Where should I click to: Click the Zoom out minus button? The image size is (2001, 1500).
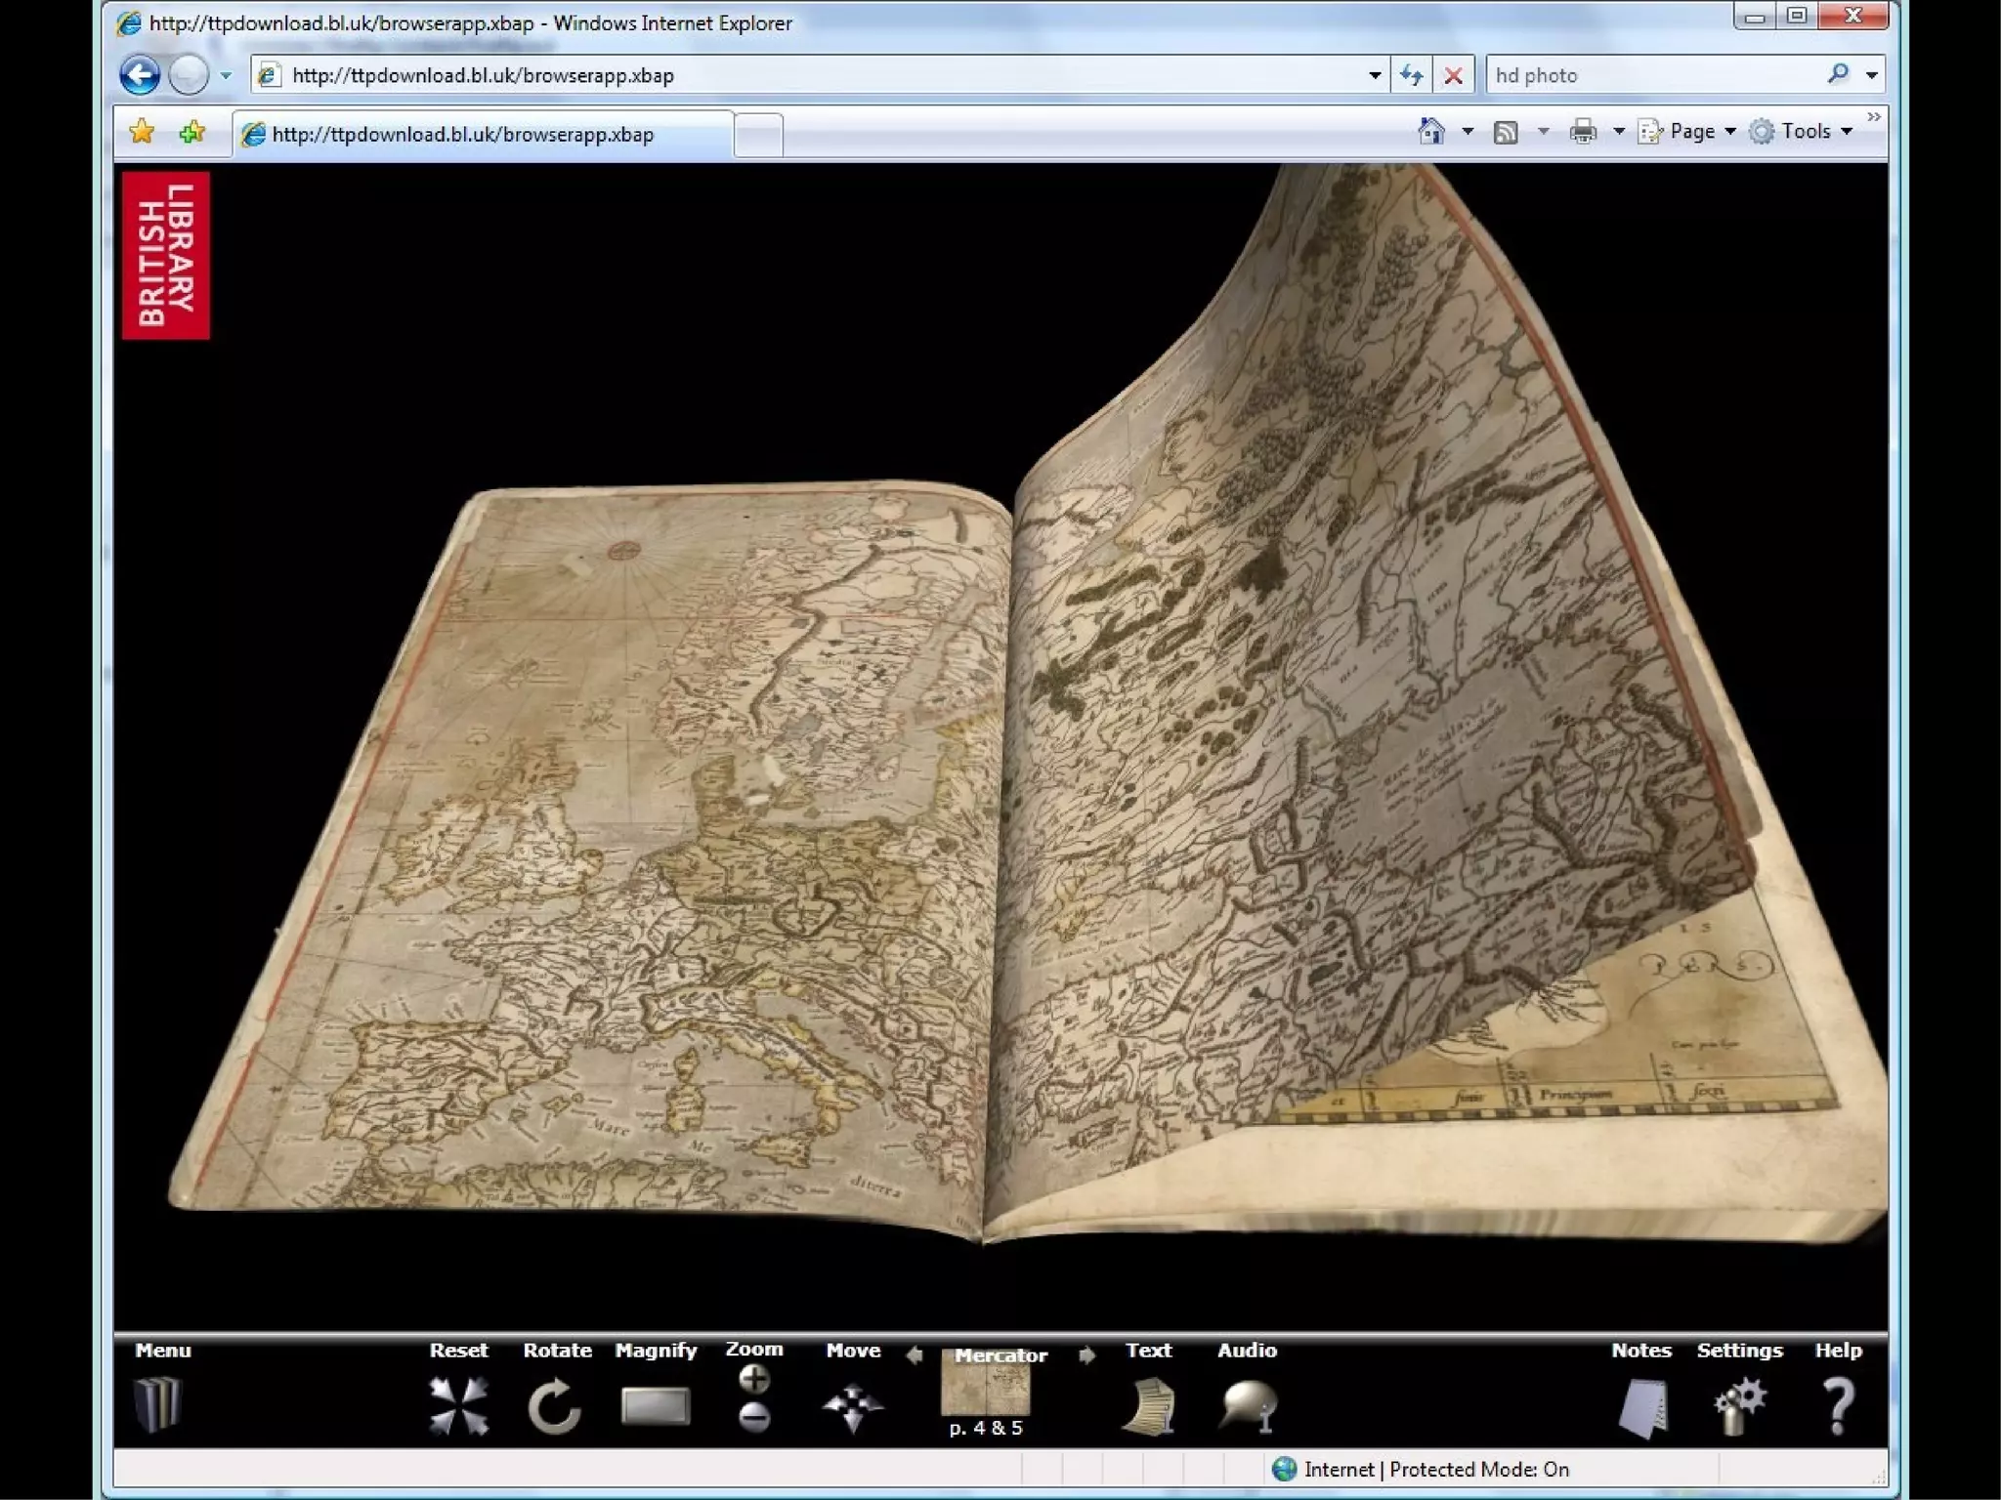754,1416
